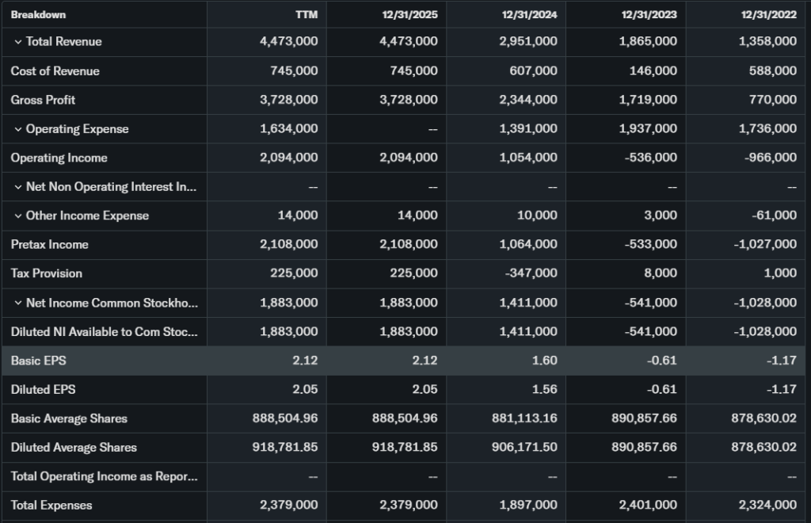
Task: Expand Net Non Operating Interest row chevron
Action: (18, 187)
